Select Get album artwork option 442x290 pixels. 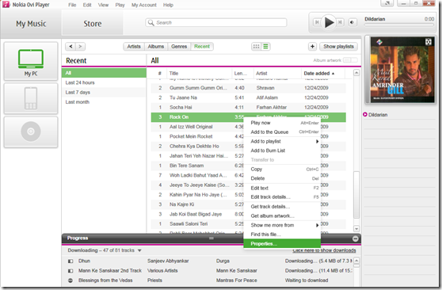[x=282, y=216]
